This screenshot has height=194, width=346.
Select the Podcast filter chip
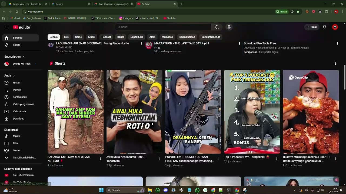tap(106, 37)
